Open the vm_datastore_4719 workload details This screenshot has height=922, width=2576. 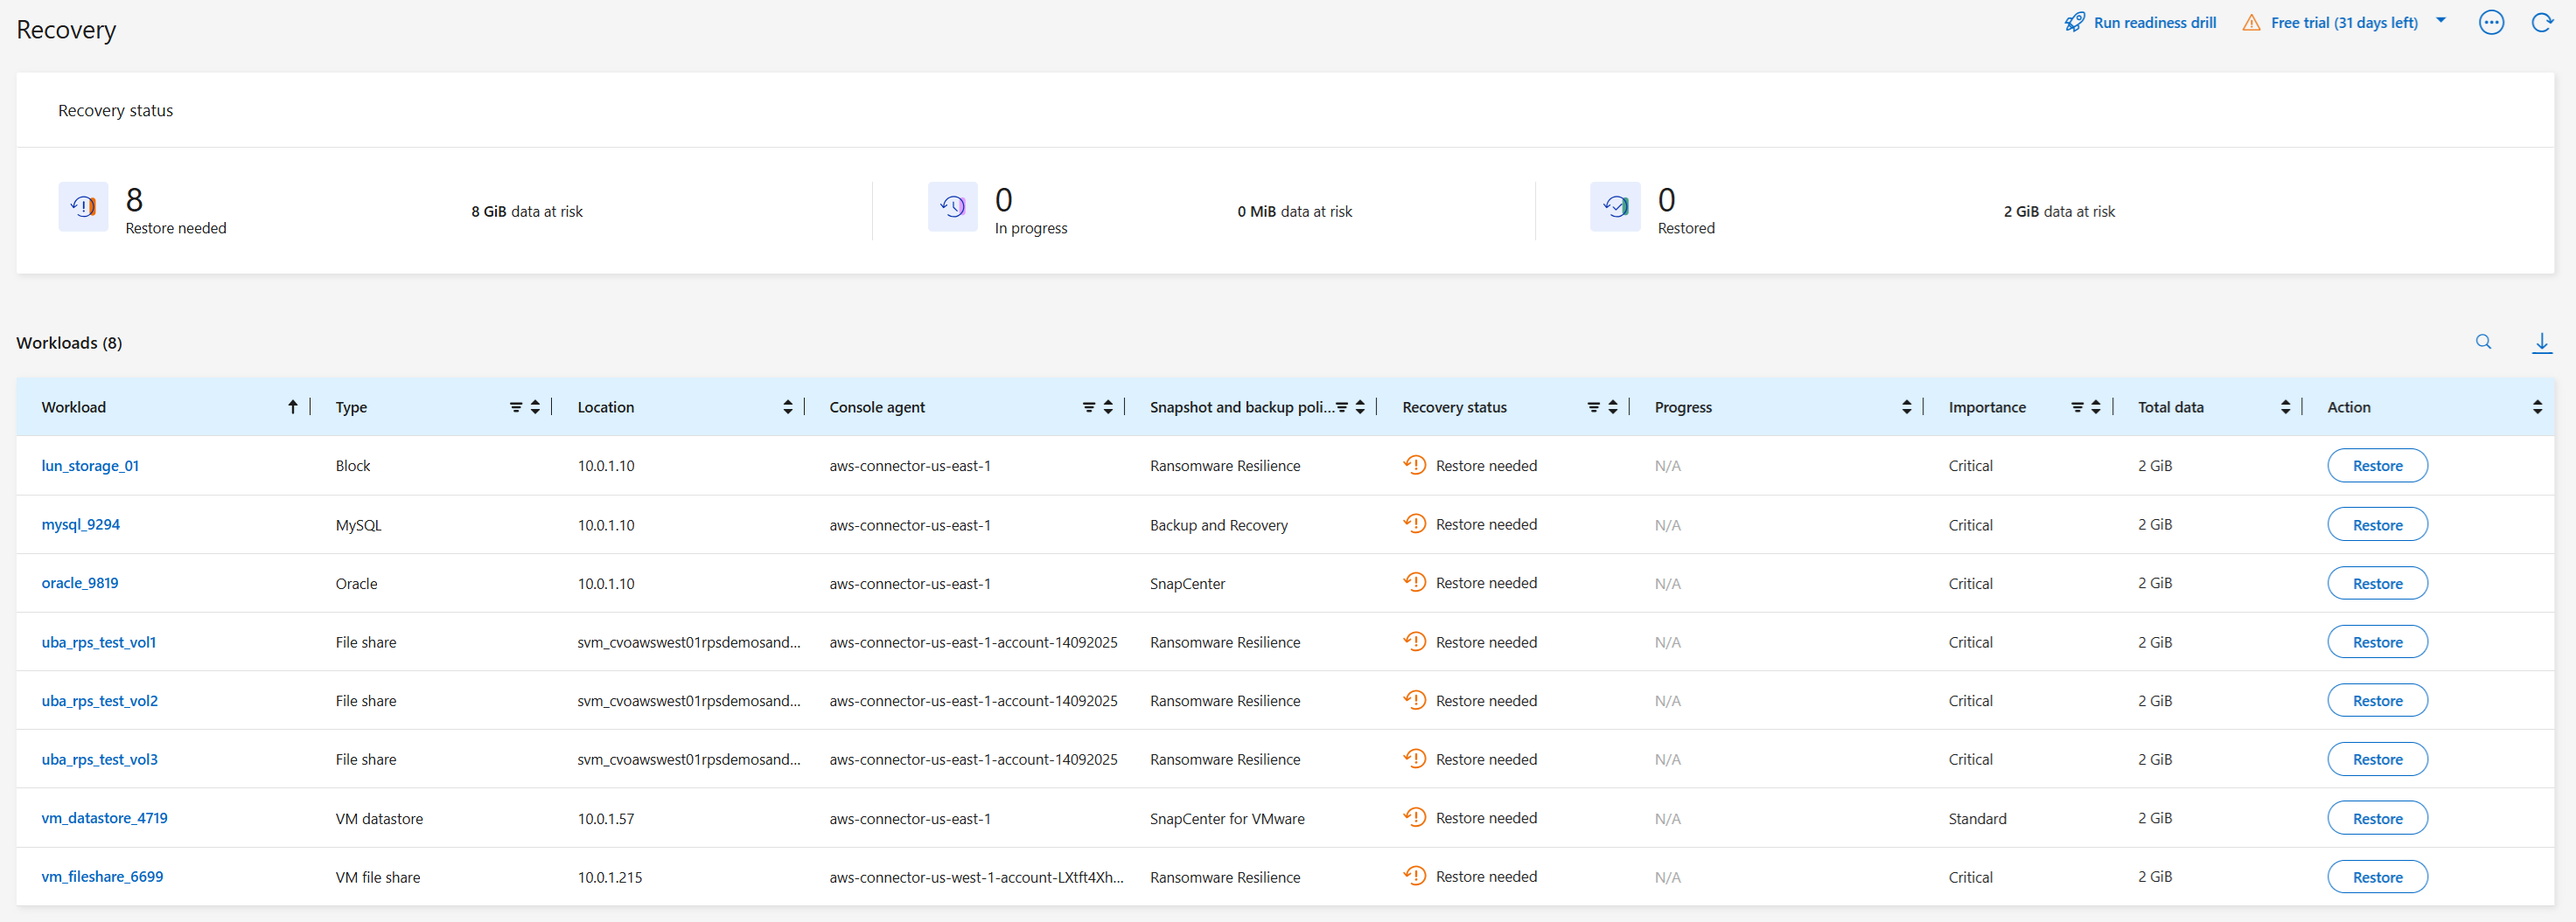tap(104, 818)
